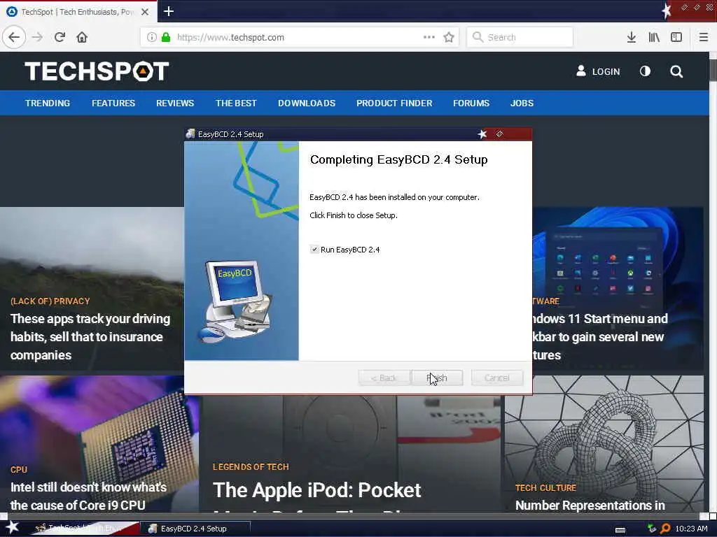Image resolution: width=717 pixels, height=537 pixels.
Task: Open the taskbar star start button
Action: (13, 528)
